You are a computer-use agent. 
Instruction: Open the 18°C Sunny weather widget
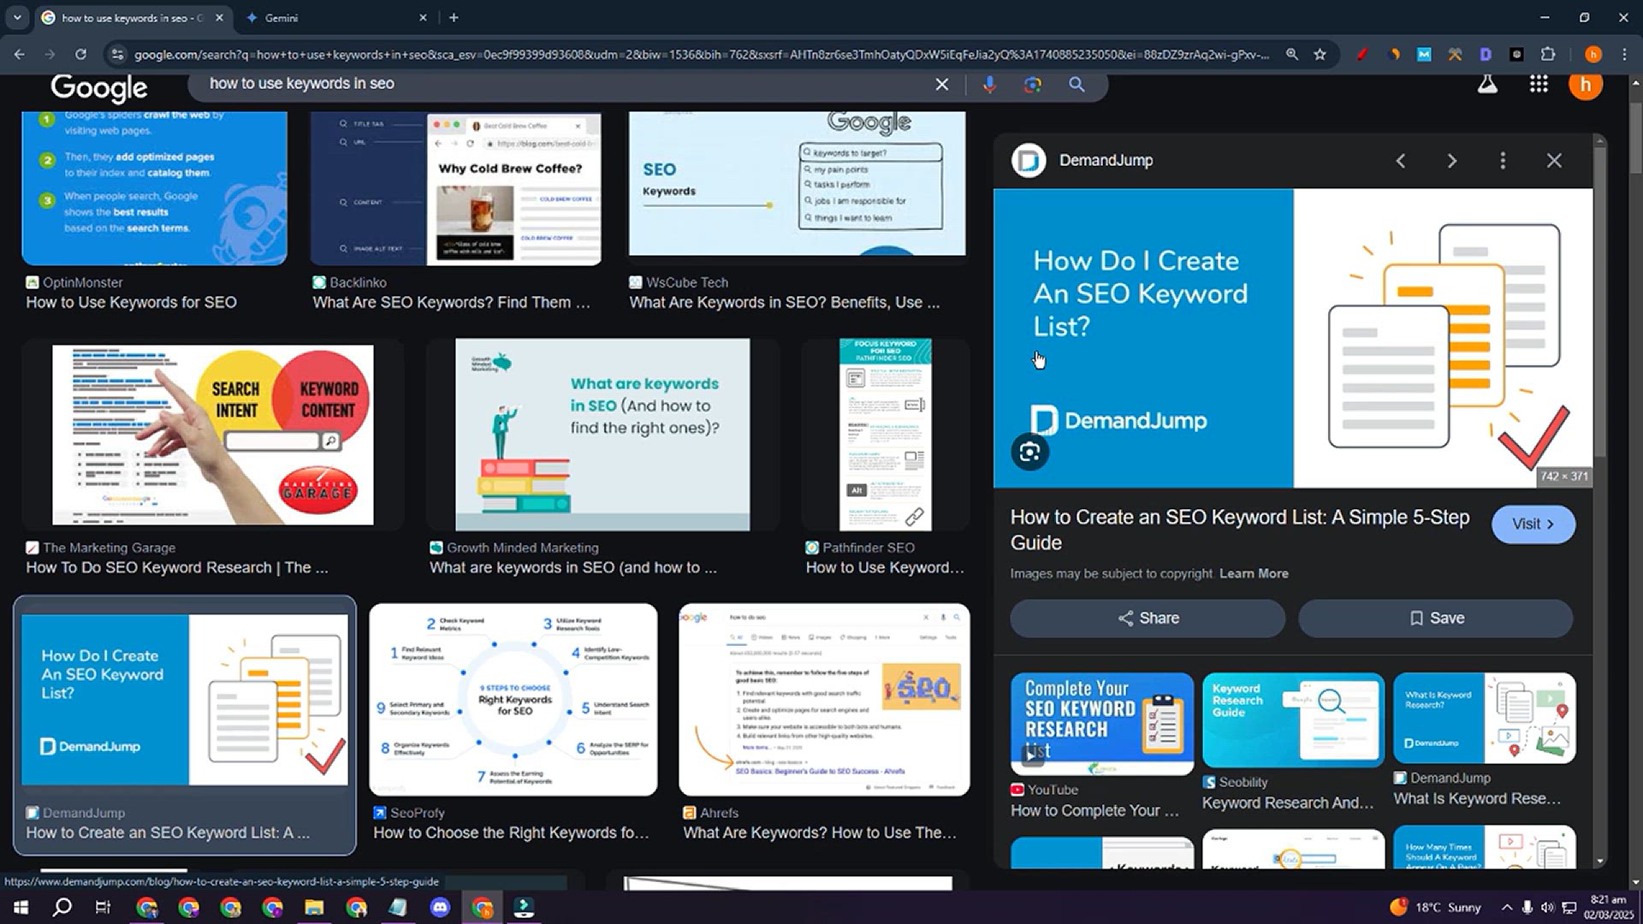click(x=1436, y=907)
